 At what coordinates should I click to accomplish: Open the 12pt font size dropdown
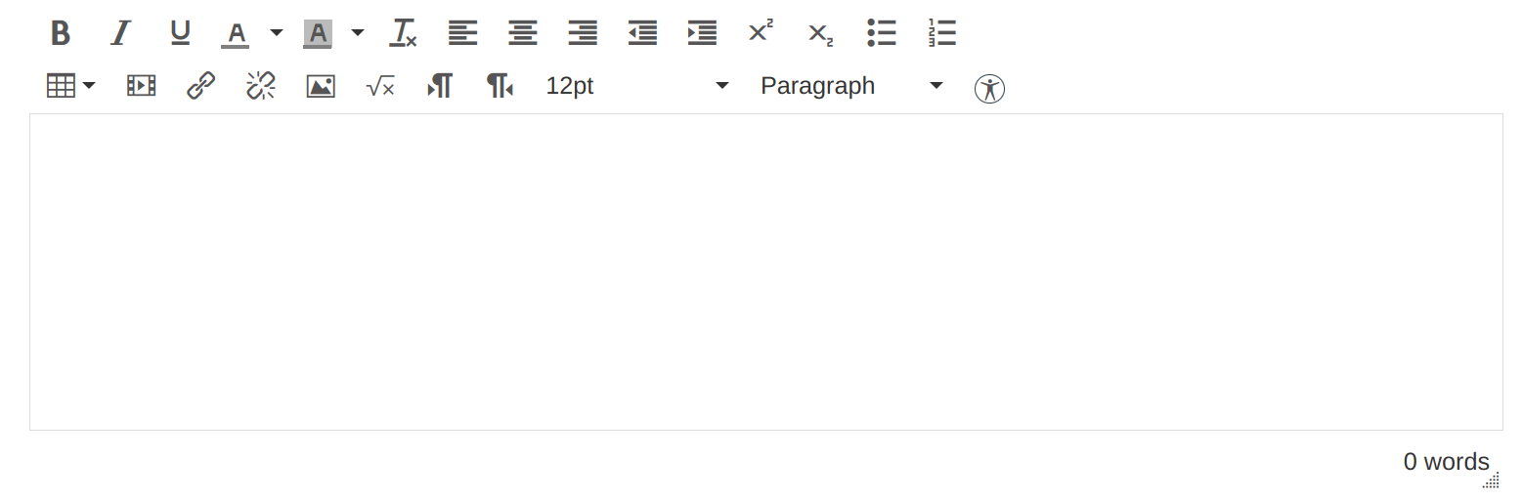[x=637, y=86]
